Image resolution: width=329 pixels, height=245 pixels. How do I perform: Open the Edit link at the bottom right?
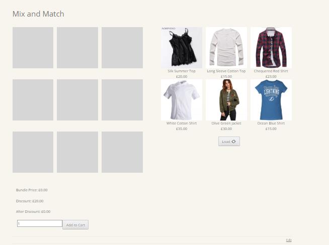[x=289, y=240]
